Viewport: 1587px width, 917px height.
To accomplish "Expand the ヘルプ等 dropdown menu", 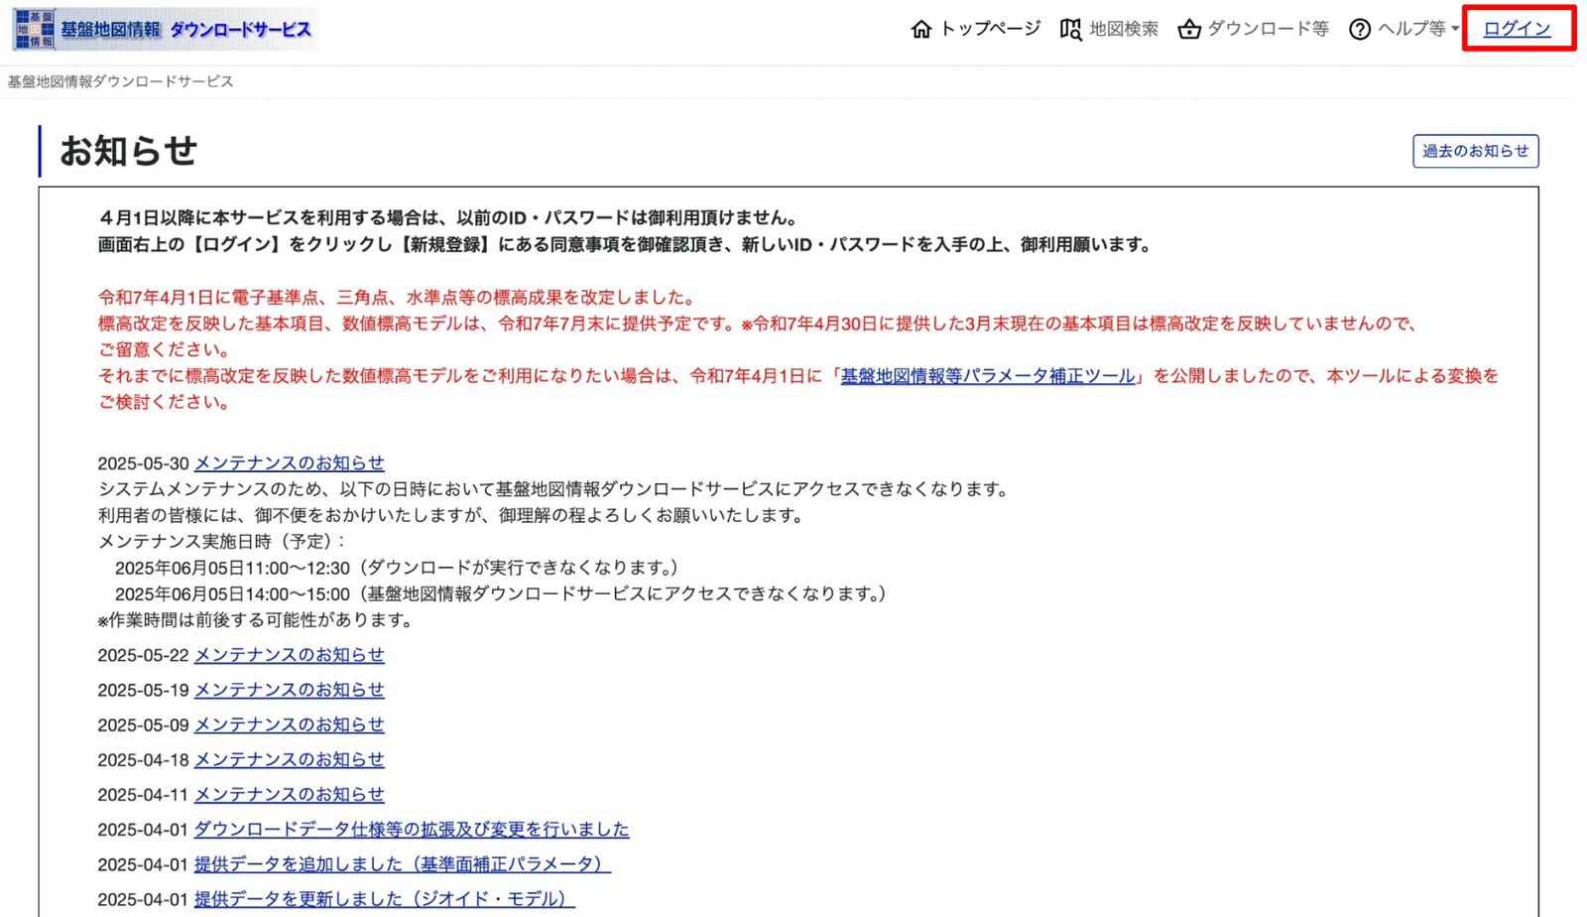I will tap(1418, 29).
